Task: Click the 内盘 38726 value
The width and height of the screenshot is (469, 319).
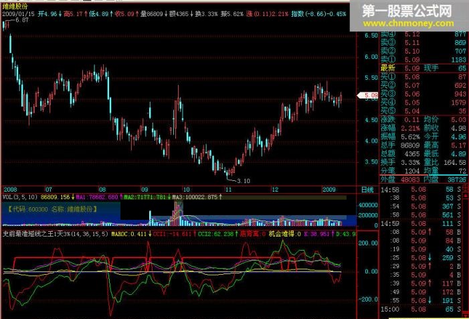Action: [457, 180]
